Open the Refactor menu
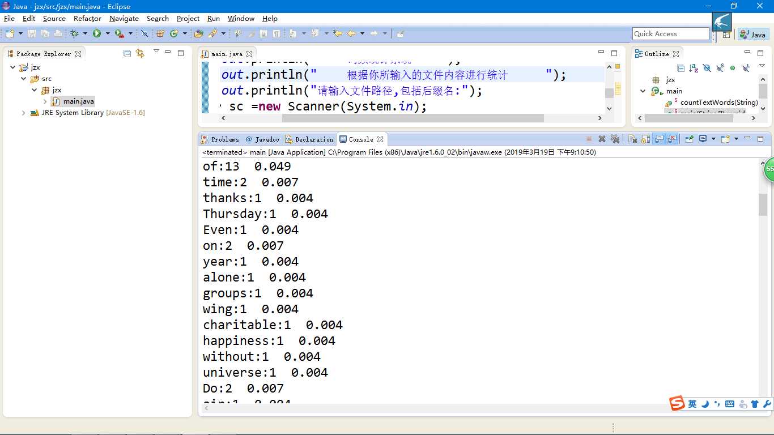Image resolution: width=774 pixels, height=435 pixels. (87, 18)
